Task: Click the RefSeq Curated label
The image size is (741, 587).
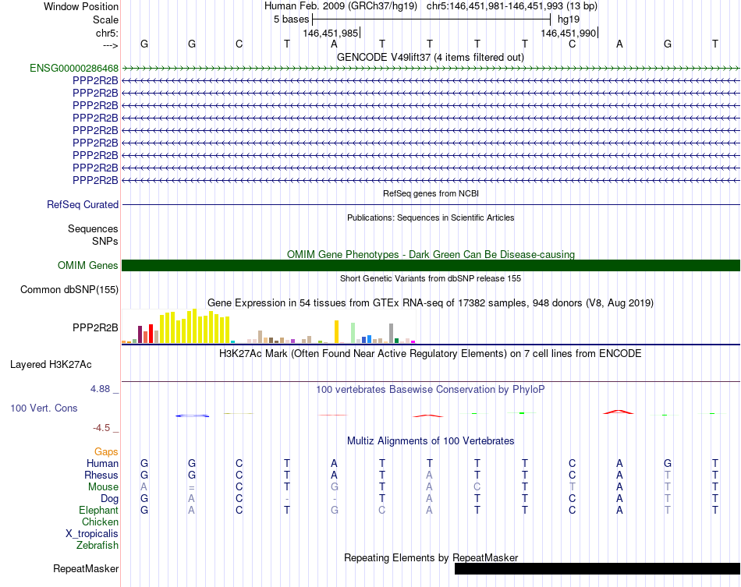Action: click(82, 204)
